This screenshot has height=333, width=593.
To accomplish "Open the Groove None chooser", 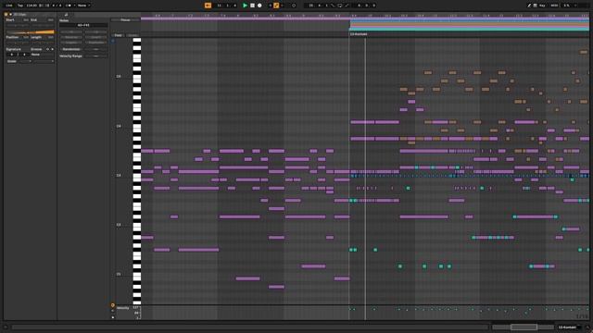I will click(x=42, y=55).
